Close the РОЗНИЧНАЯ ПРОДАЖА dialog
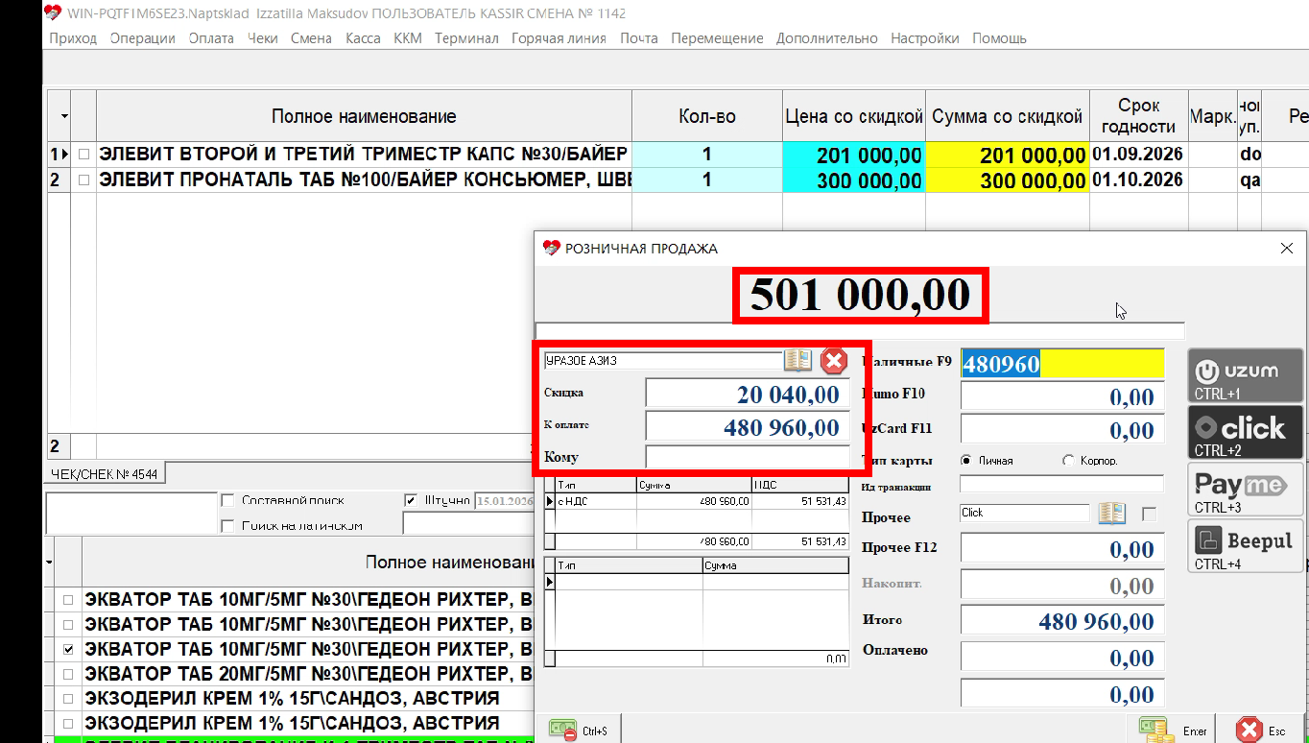 point(1287,248)
